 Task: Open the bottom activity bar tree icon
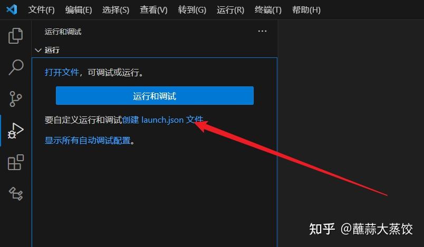pos(16,194)
